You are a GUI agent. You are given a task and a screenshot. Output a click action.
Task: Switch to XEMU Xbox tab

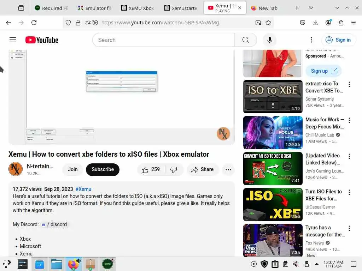(138, 8)
